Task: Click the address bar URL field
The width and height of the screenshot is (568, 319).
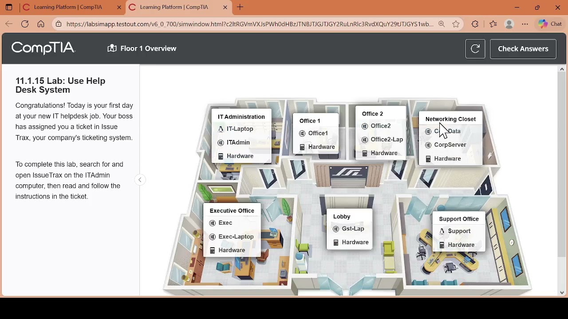Action: pos(250,24)
